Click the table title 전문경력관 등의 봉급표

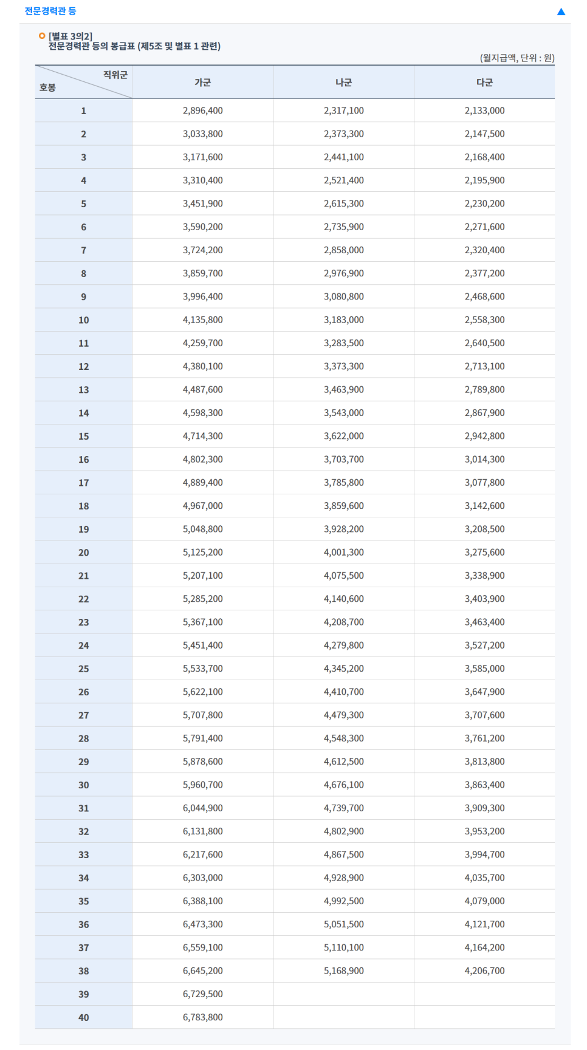[x=134, y=46]
